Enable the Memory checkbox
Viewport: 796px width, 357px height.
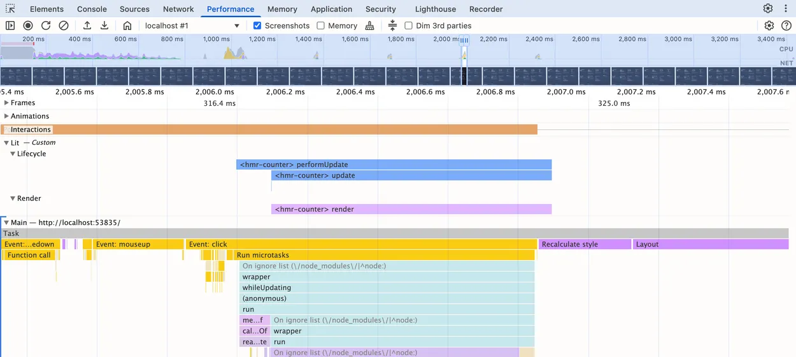[x=321, y=25]
